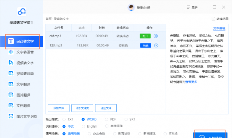Open 视频转音频 sidebar icon
The width and height of the screenshot is (232, 138).
11,73
